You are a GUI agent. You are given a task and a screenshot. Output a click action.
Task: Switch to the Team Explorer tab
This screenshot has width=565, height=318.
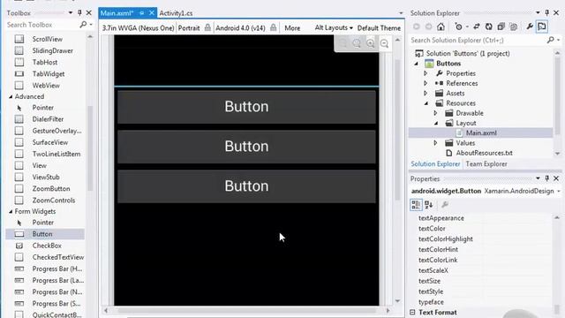click(x=486, y=164)
